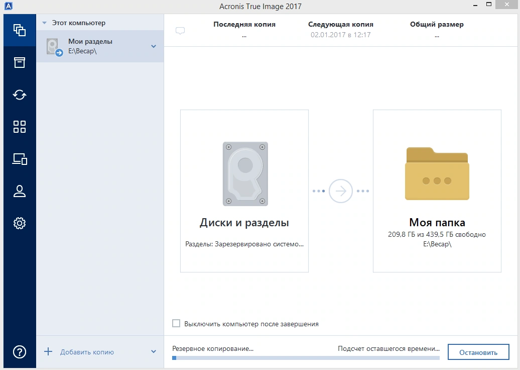This screenshot has width=520, height=370.
Task: Collapse the Этот компьютер group
Action: click(x=45, y=23)
